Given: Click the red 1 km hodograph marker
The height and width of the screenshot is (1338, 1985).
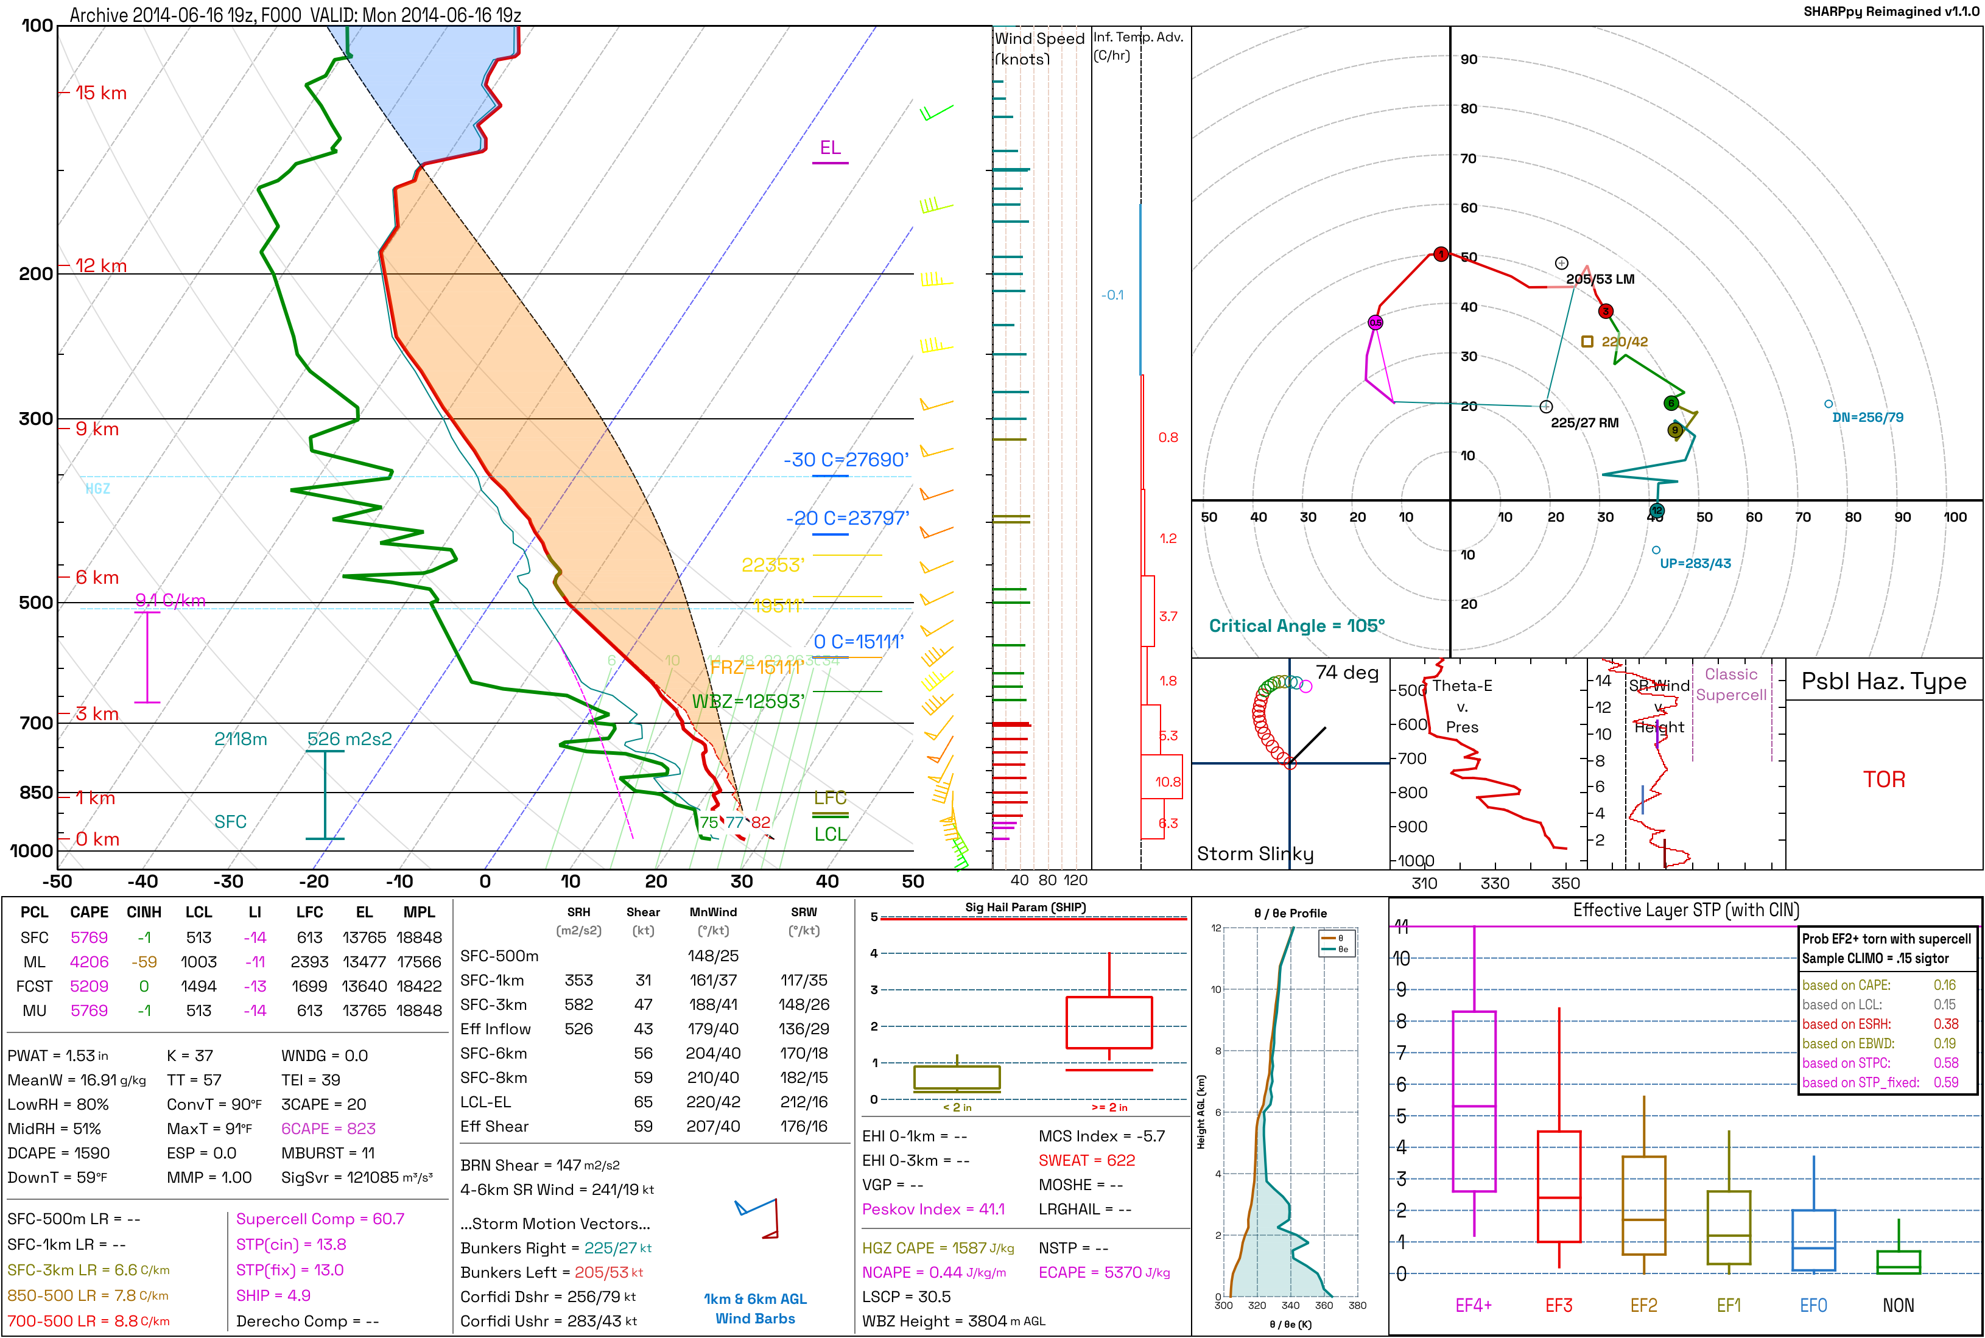Looking at the screenshot, I should pos(1441,254).
